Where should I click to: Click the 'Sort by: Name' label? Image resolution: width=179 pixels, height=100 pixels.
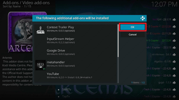(x=12, y=6)
